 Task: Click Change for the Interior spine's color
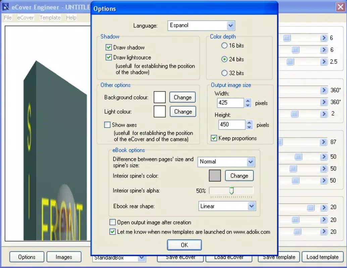239,176
